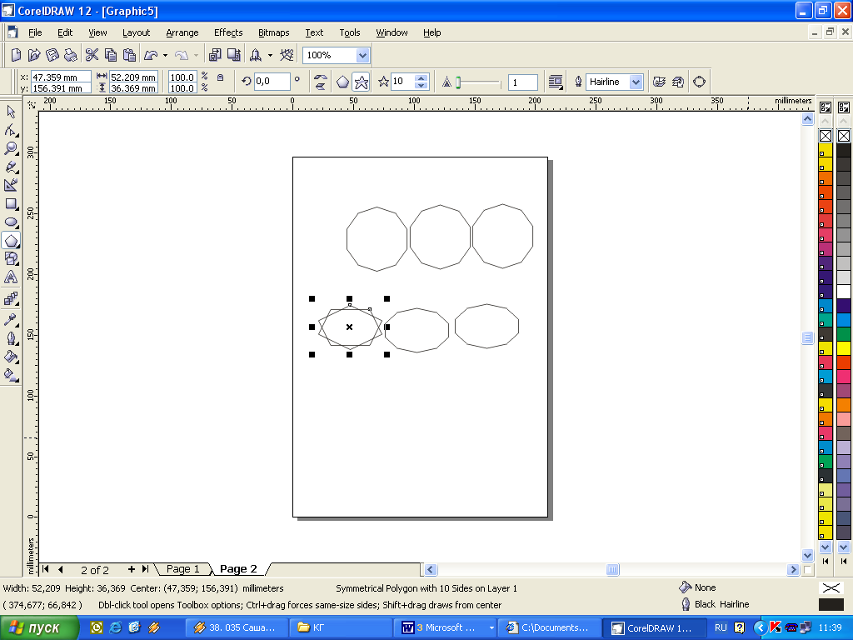853x640 pixels.
Task: Switch to the Page 1 tab
Action: pyautogui.click(x=182, y=569)
